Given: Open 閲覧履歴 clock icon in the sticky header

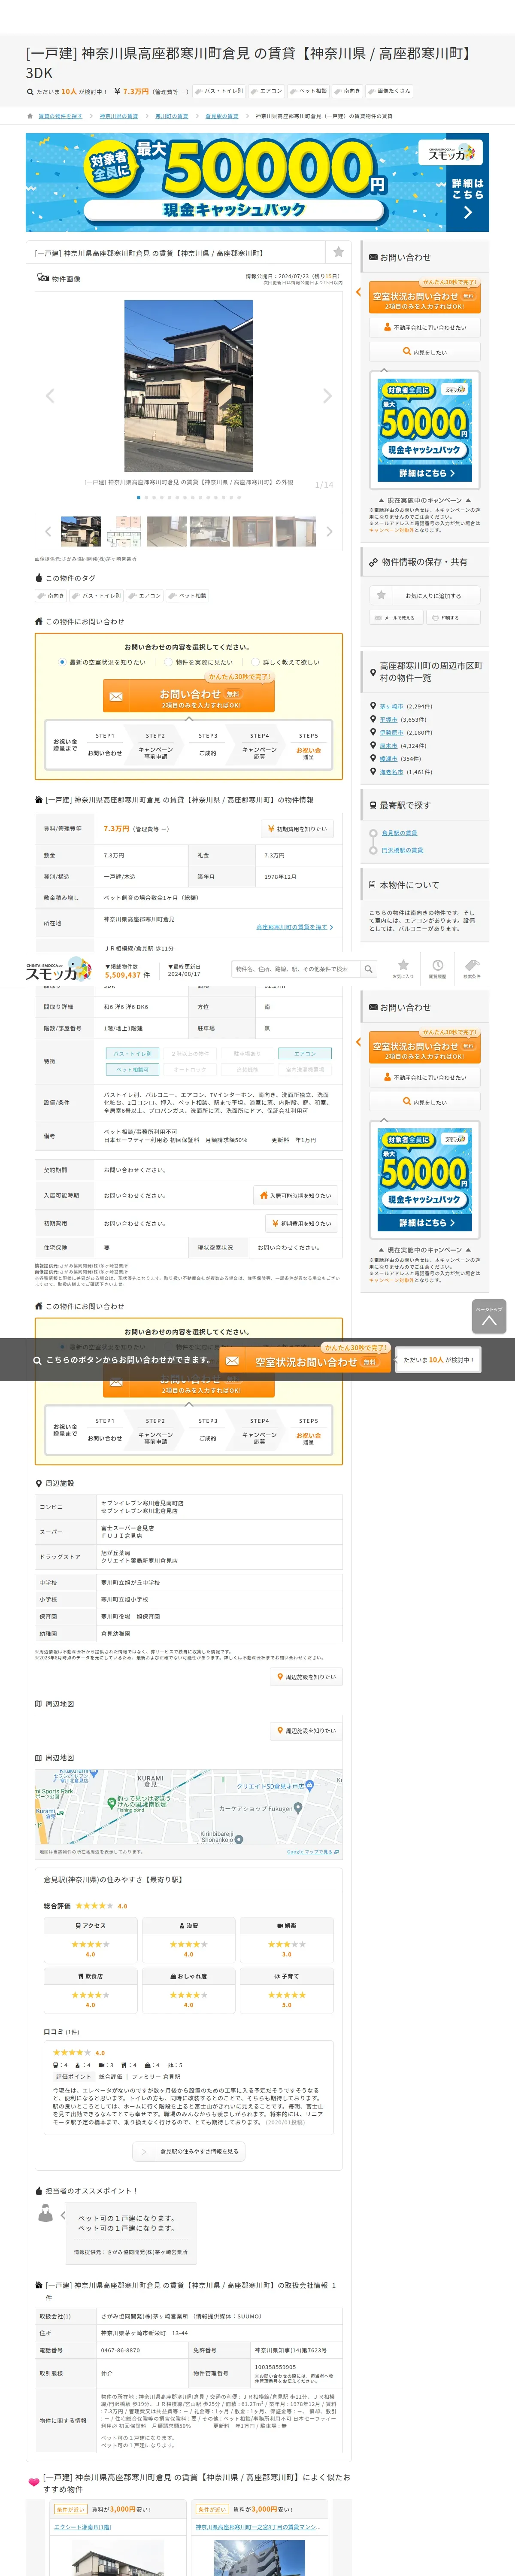Looking at the screenshot, I should [437, 969].
